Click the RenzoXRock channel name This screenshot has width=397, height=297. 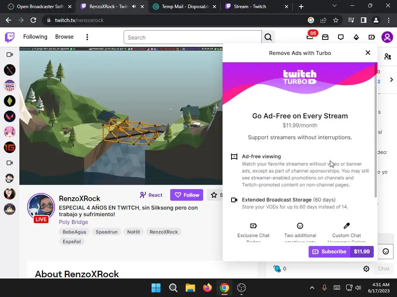79,198
